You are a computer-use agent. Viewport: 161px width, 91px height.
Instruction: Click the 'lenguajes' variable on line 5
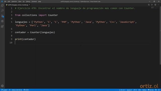point(21,22)
